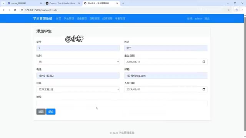The width and height of the screenshot is (246, 138).
Task: Click the 学号 input field
Action: pos(78,48)
